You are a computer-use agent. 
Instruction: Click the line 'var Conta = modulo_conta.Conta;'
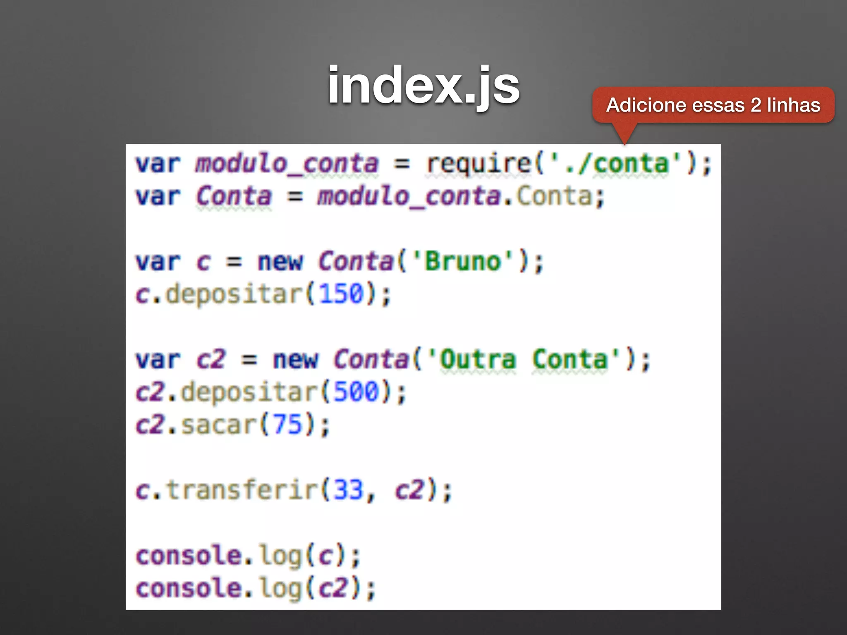[x=370, y=197]
